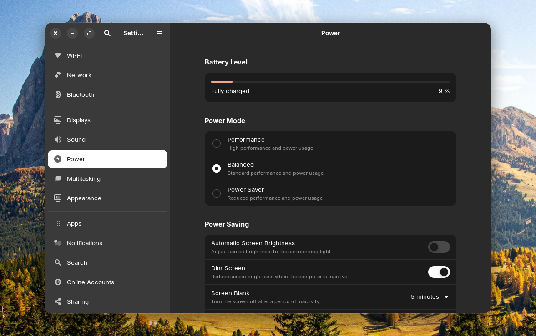Disable the Dim Screen switch
The image size is (536, 336).
tap(439, 272)
